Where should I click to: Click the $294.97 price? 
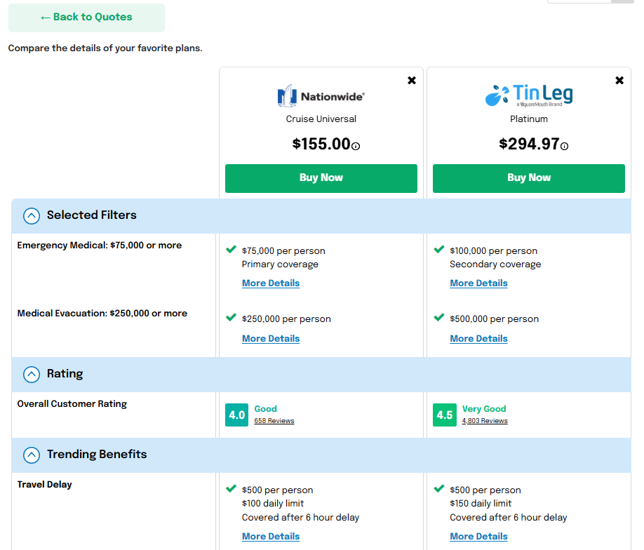(x=529, y=145)
